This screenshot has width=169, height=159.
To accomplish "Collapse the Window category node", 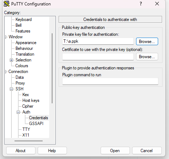I will tap(6, 37).
